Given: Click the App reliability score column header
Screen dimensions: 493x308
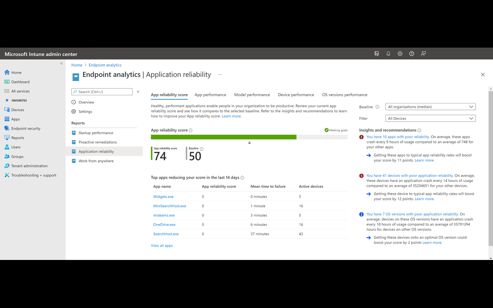Looking at the screenshot, I should coord(219,186).
